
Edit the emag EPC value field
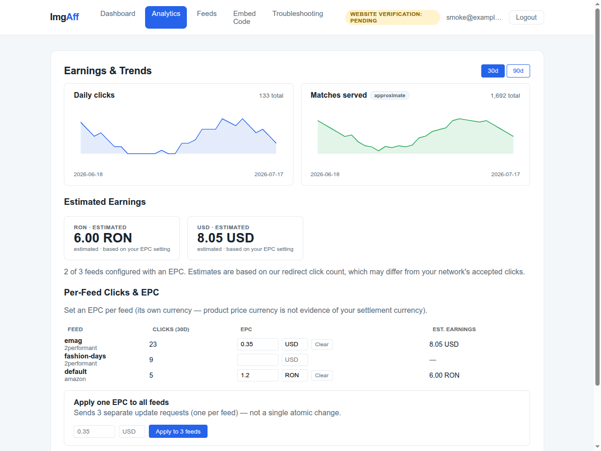point(258,344)
